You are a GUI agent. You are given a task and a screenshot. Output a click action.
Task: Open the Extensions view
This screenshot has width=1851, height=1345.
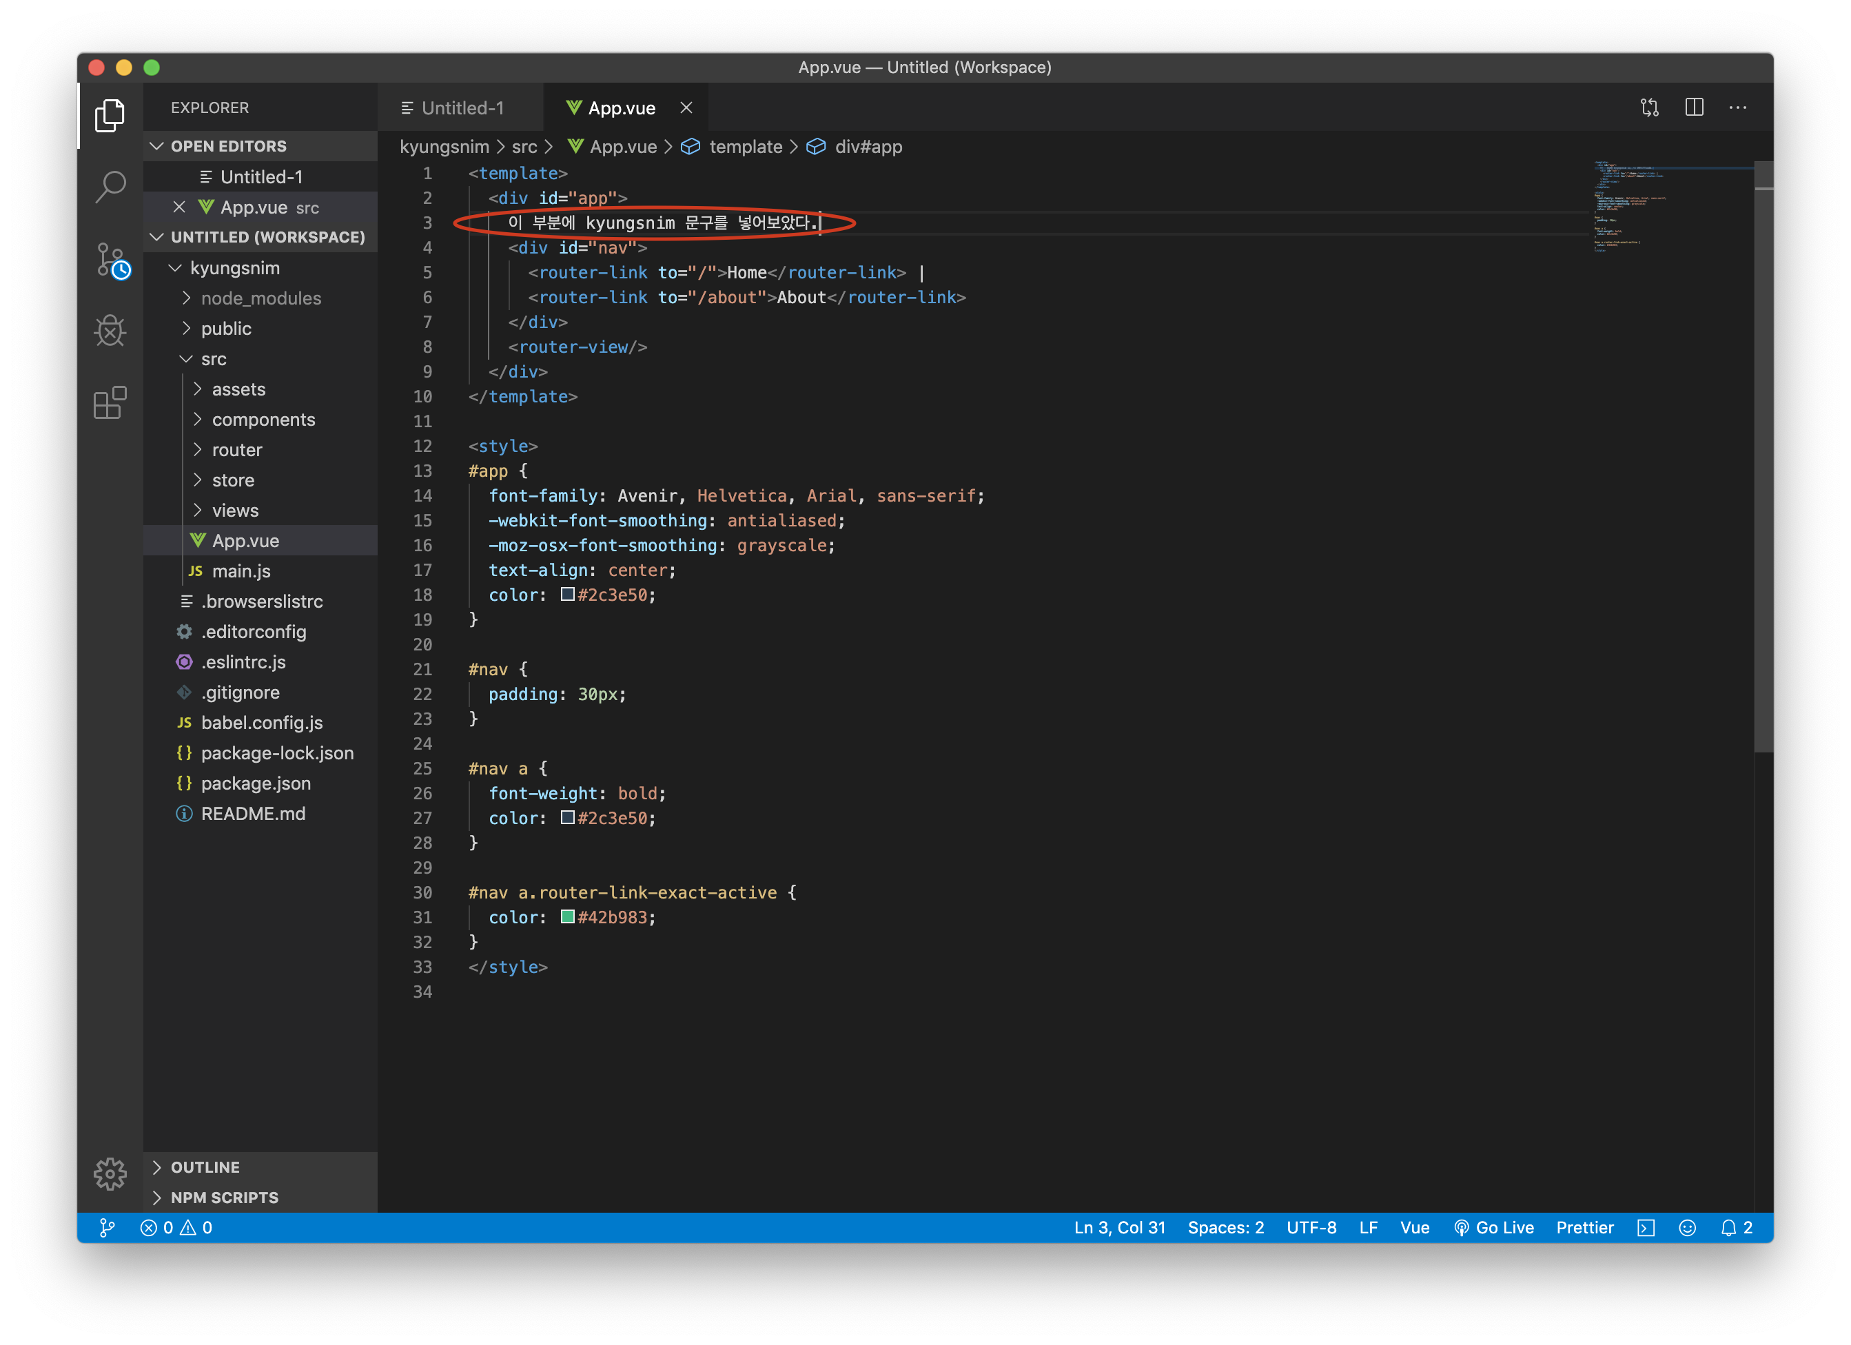coord(110,402)
